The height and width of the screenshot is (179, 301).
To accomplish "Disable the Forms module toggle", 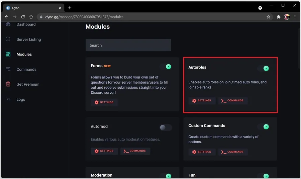I will [x=166, y=67].
